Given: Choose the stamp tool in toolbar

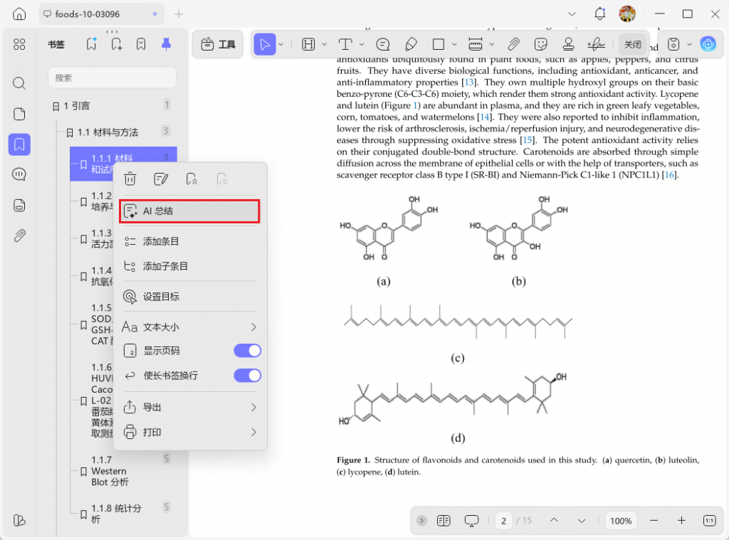Looking at the screenshot, I should pos(568,44).
